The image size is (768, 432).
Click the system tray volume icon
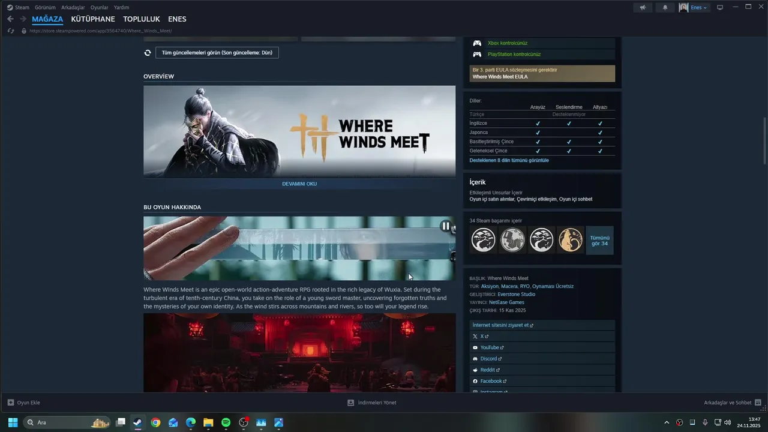pyautogui.click(x=728, y=422)
